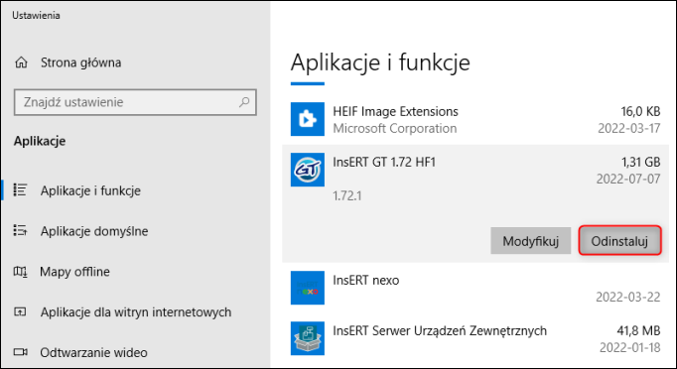Click the search magnifier icon
This screenshot has width=677, height=369.
tap(244, 102)
